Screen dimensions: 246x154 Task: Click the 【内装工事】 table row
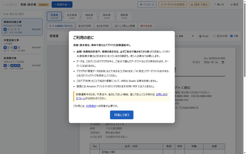158,152
